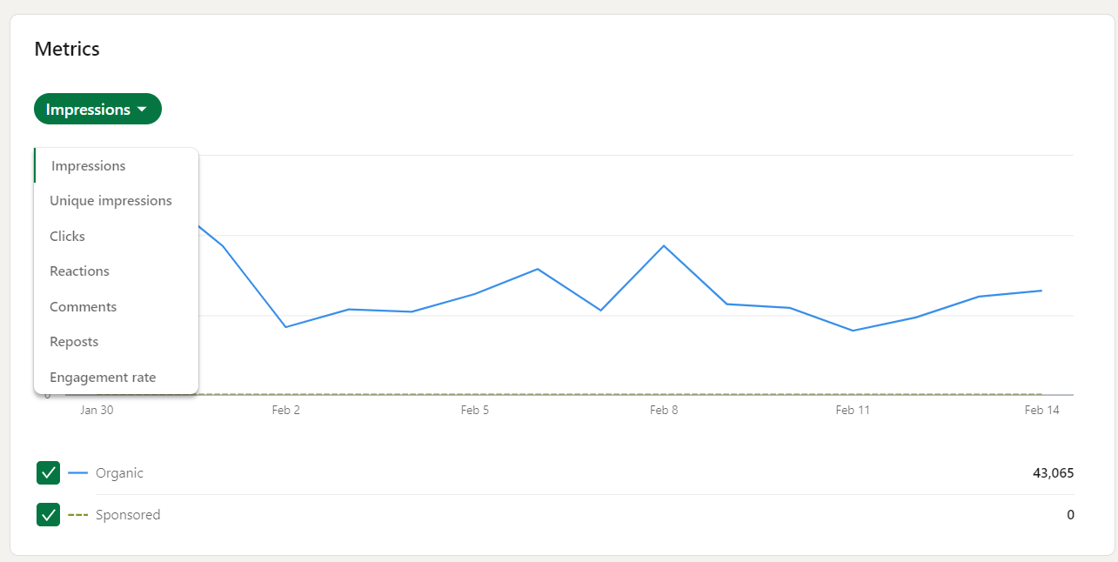Disable the Sponsored data series checkbox
The width and height of the screenshot is (1118, 562).
pyautogui.click(x=48, y=514)
